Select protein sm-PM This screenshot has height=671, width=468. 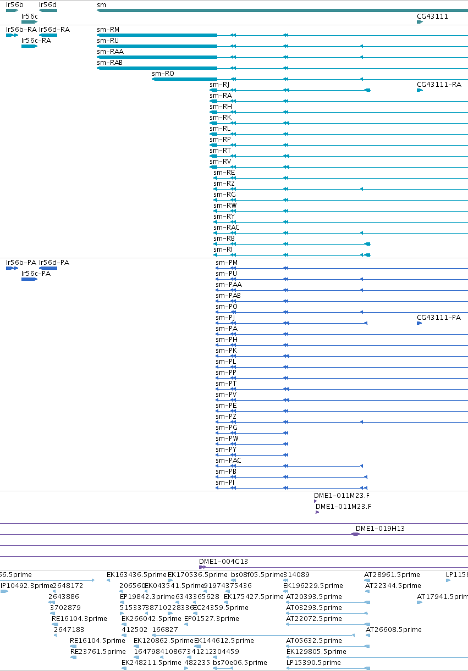[227, 262]
